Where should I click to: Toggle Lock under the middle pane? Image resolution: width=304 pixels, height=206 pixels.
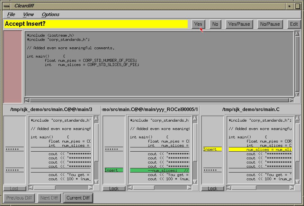click(x=114, y=189)
